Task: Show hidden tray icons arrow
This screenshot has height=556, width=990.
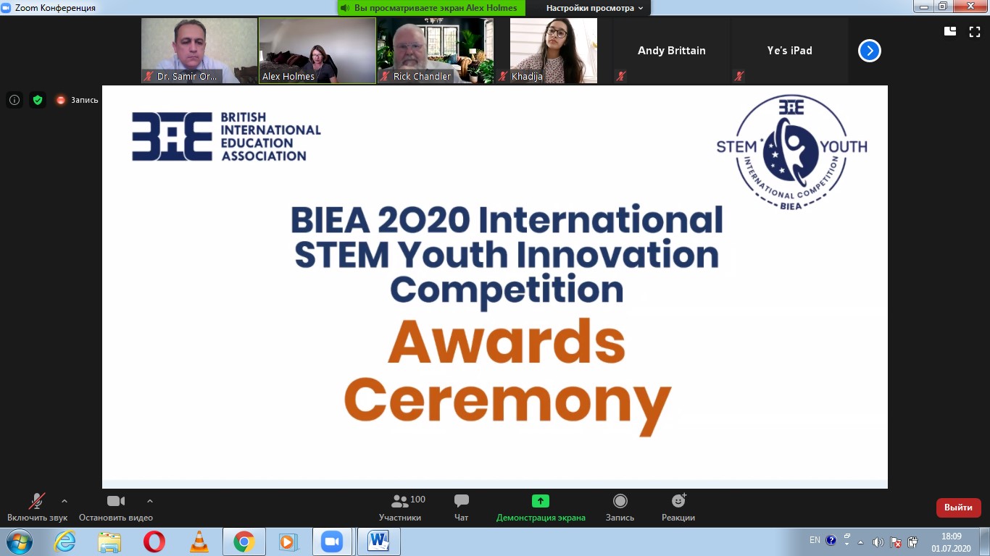Action: pyautogui.click(x=861, y=542)
